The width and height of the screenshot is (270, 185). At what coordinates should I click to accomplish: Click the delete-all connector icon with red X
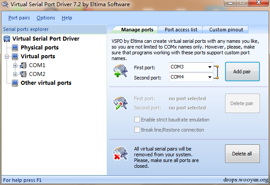click(120, 153)
